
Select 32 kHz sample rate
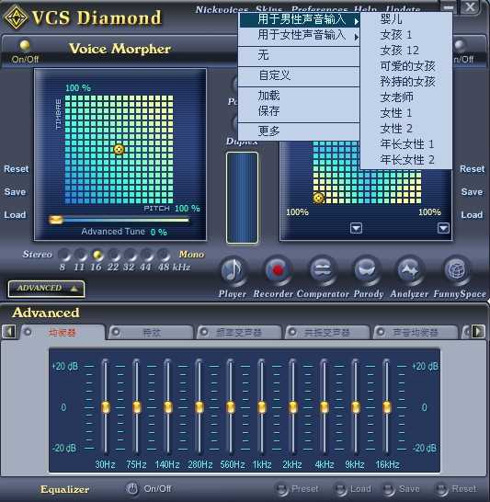[x=130, y=255]
